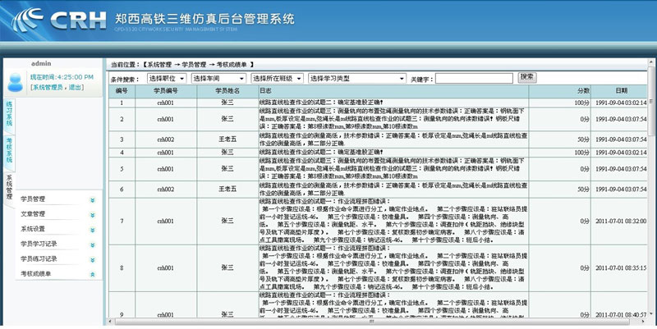Click student name 张三 in row 2

click(227, 119)
